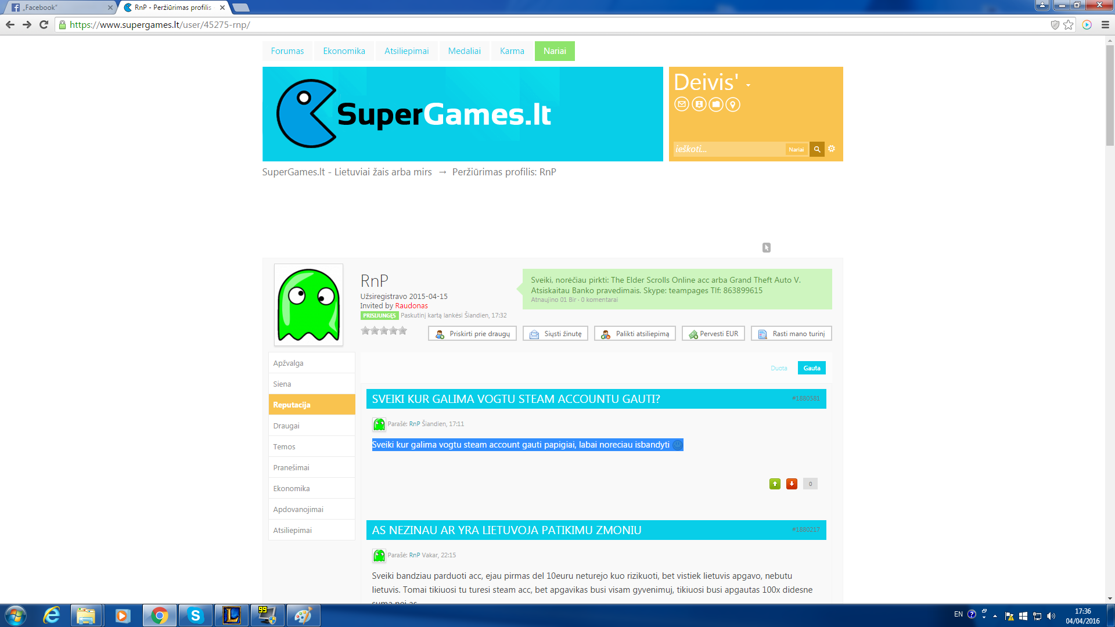Image resolution: width=1115 pixels, height=627 pixels.
Task: Click the folder icon in Deivis' panel
Action: click(716, 105)
